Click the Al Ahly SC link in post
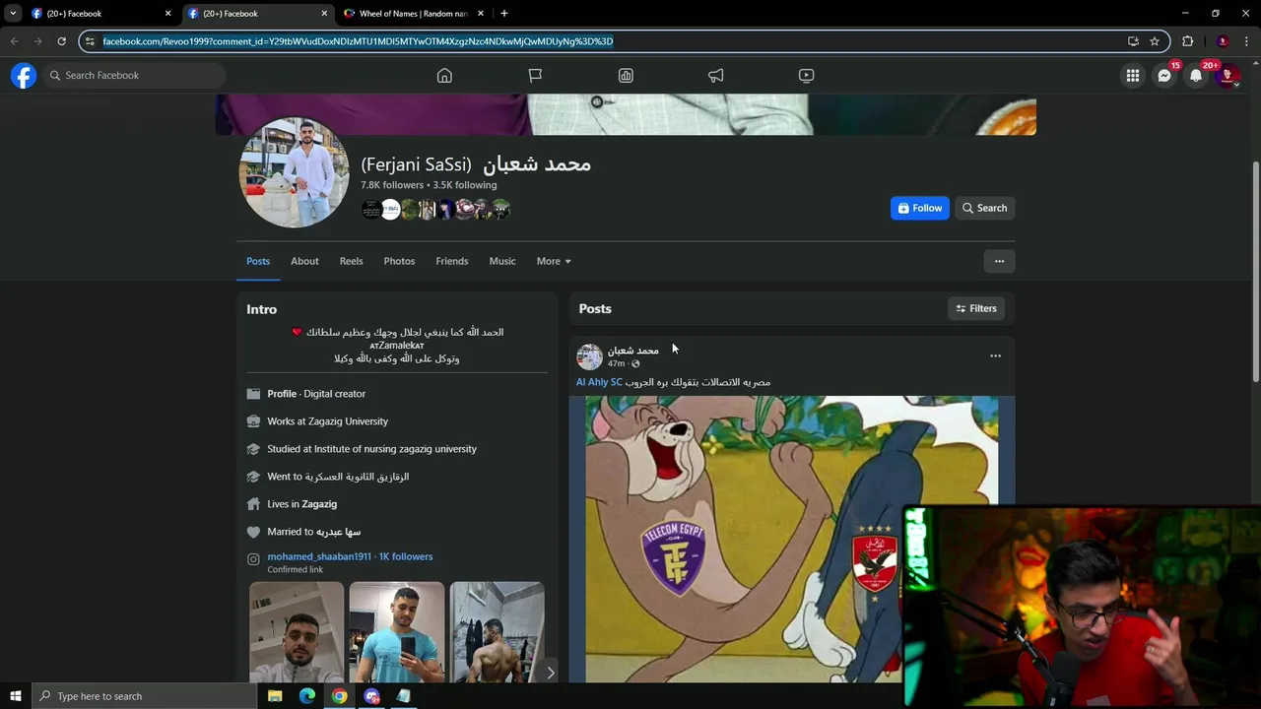 point(599,382)
